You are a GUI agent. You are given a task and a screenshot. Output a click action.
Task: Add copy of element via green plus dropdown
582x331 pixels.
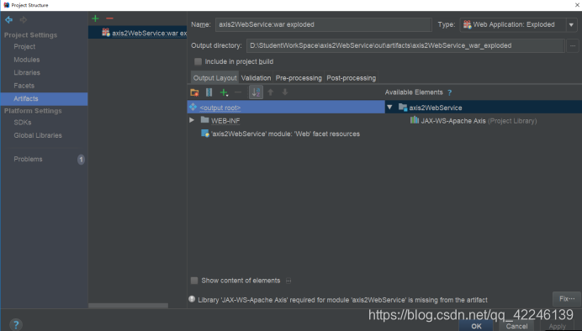224,92
